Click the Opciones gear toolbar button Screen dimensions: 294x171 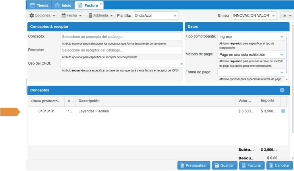tap(42, 15)
